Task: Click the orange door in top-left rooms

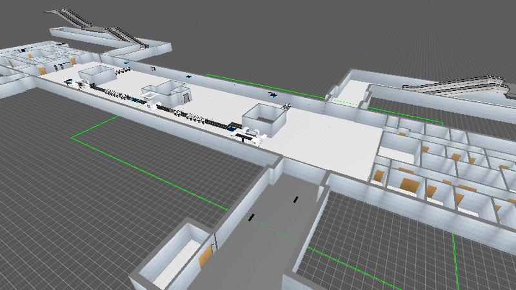Action: pos(42,70)
